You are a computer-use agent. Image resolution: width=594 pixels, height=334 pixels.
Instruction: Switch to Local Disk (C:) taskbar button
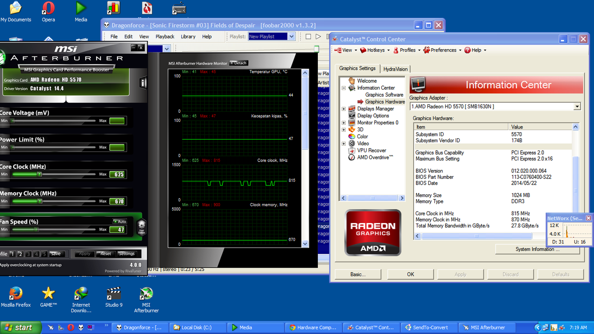point(198,328)
